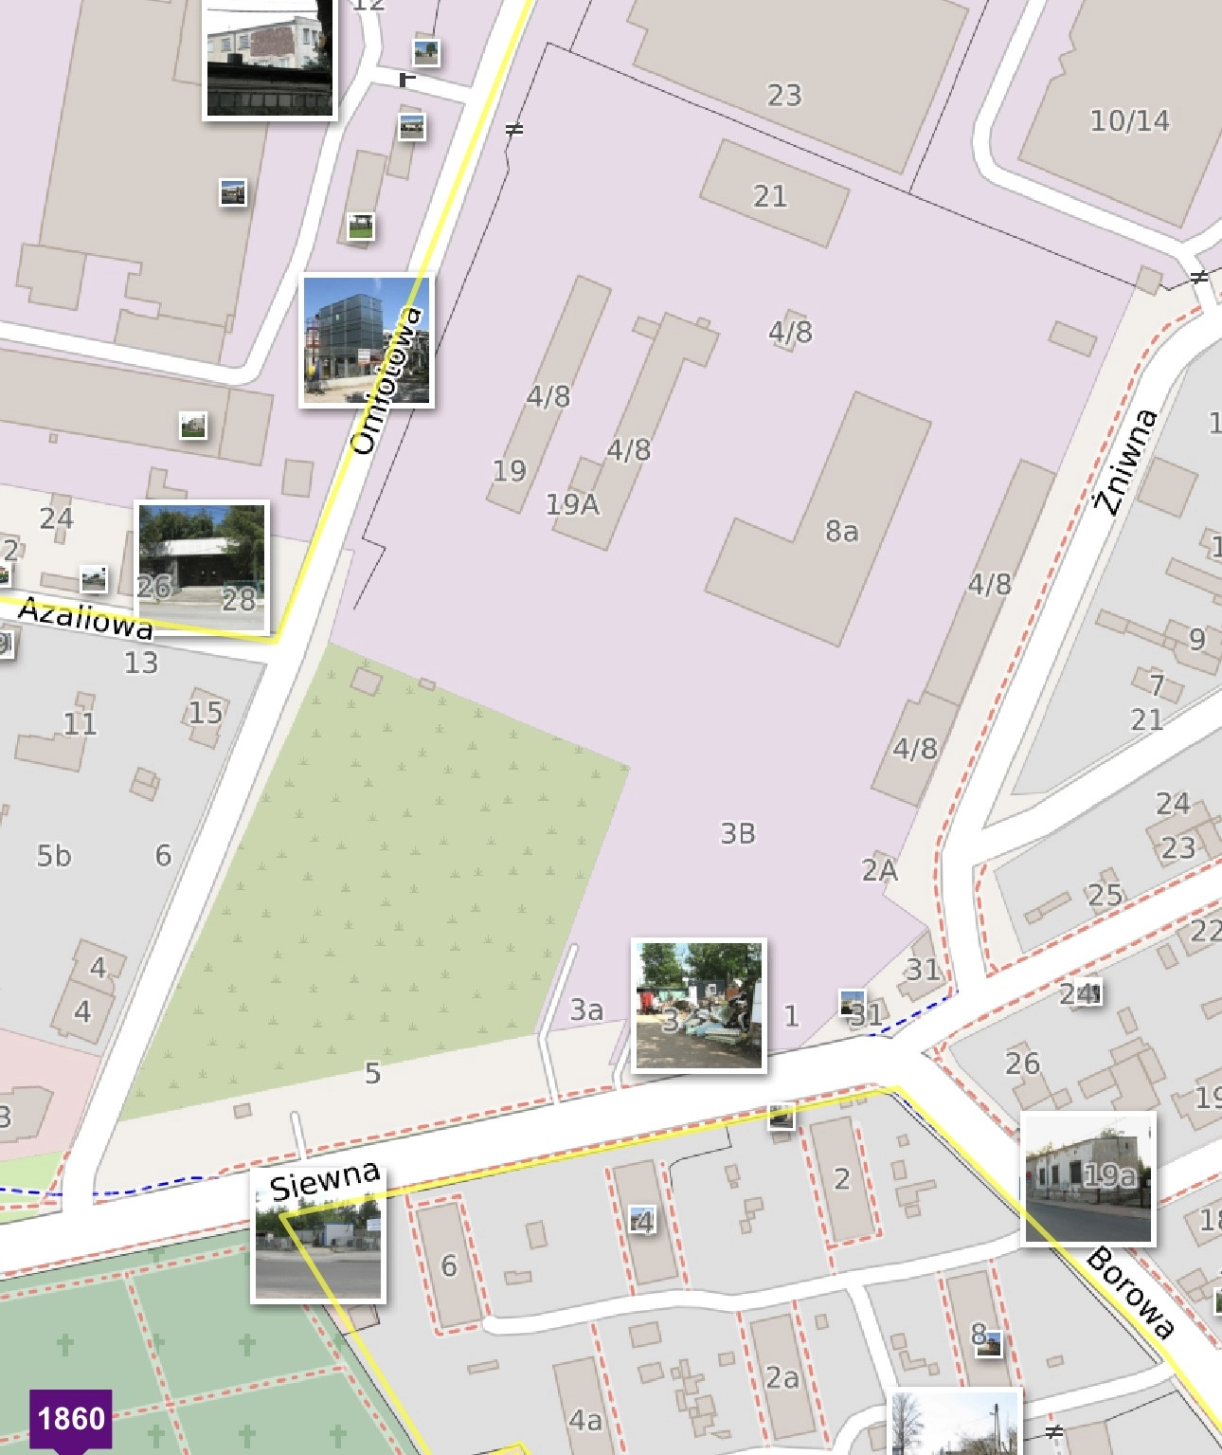Click the small photo marker beside building 31
Screen dimensions: 1222x1455
[853, 1003]
